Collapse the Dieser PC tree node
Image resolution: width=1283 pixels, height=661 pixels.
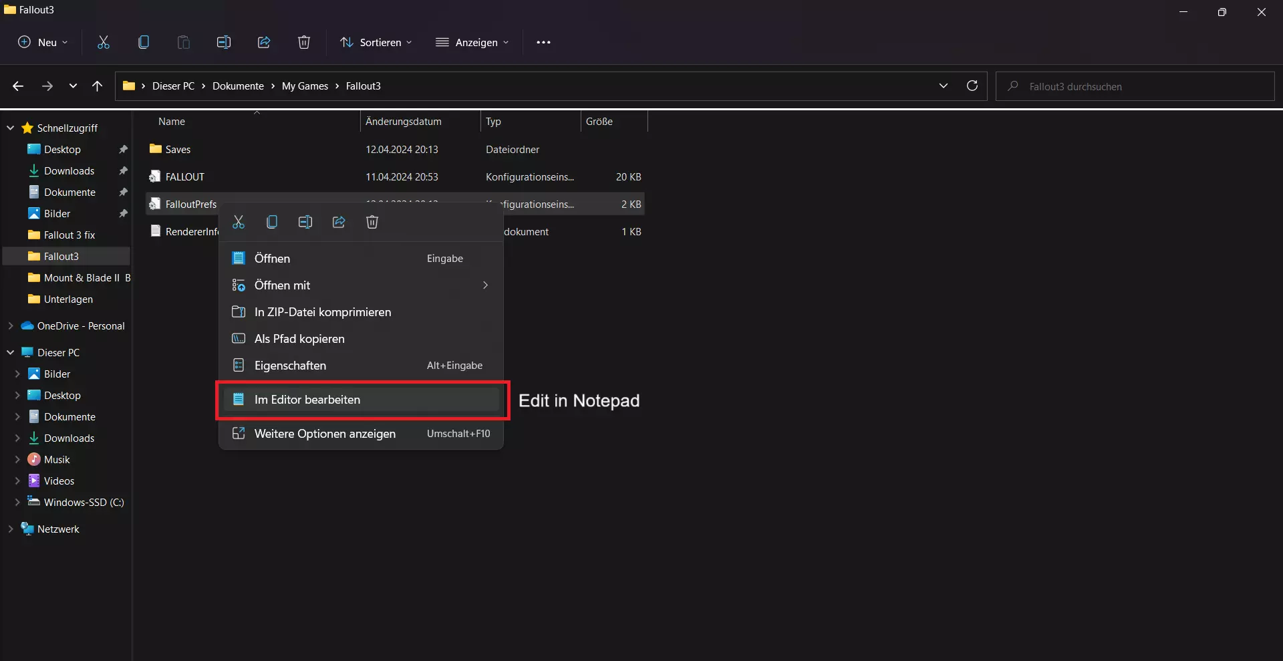tap(11, 352)
